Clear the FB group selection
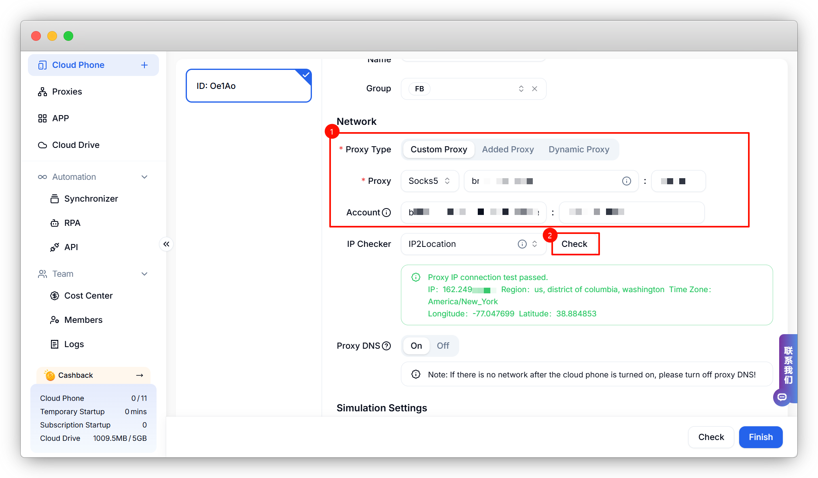The width and height of the screenshot is (818, 478). (x=534, y=89)
